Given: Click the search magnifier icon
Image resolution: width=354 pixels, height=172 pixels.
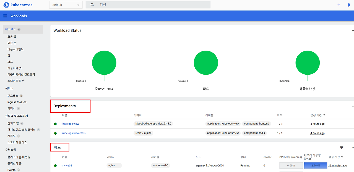Looking at the screenshot, I should pyautogui.click(x=92, y=5).
